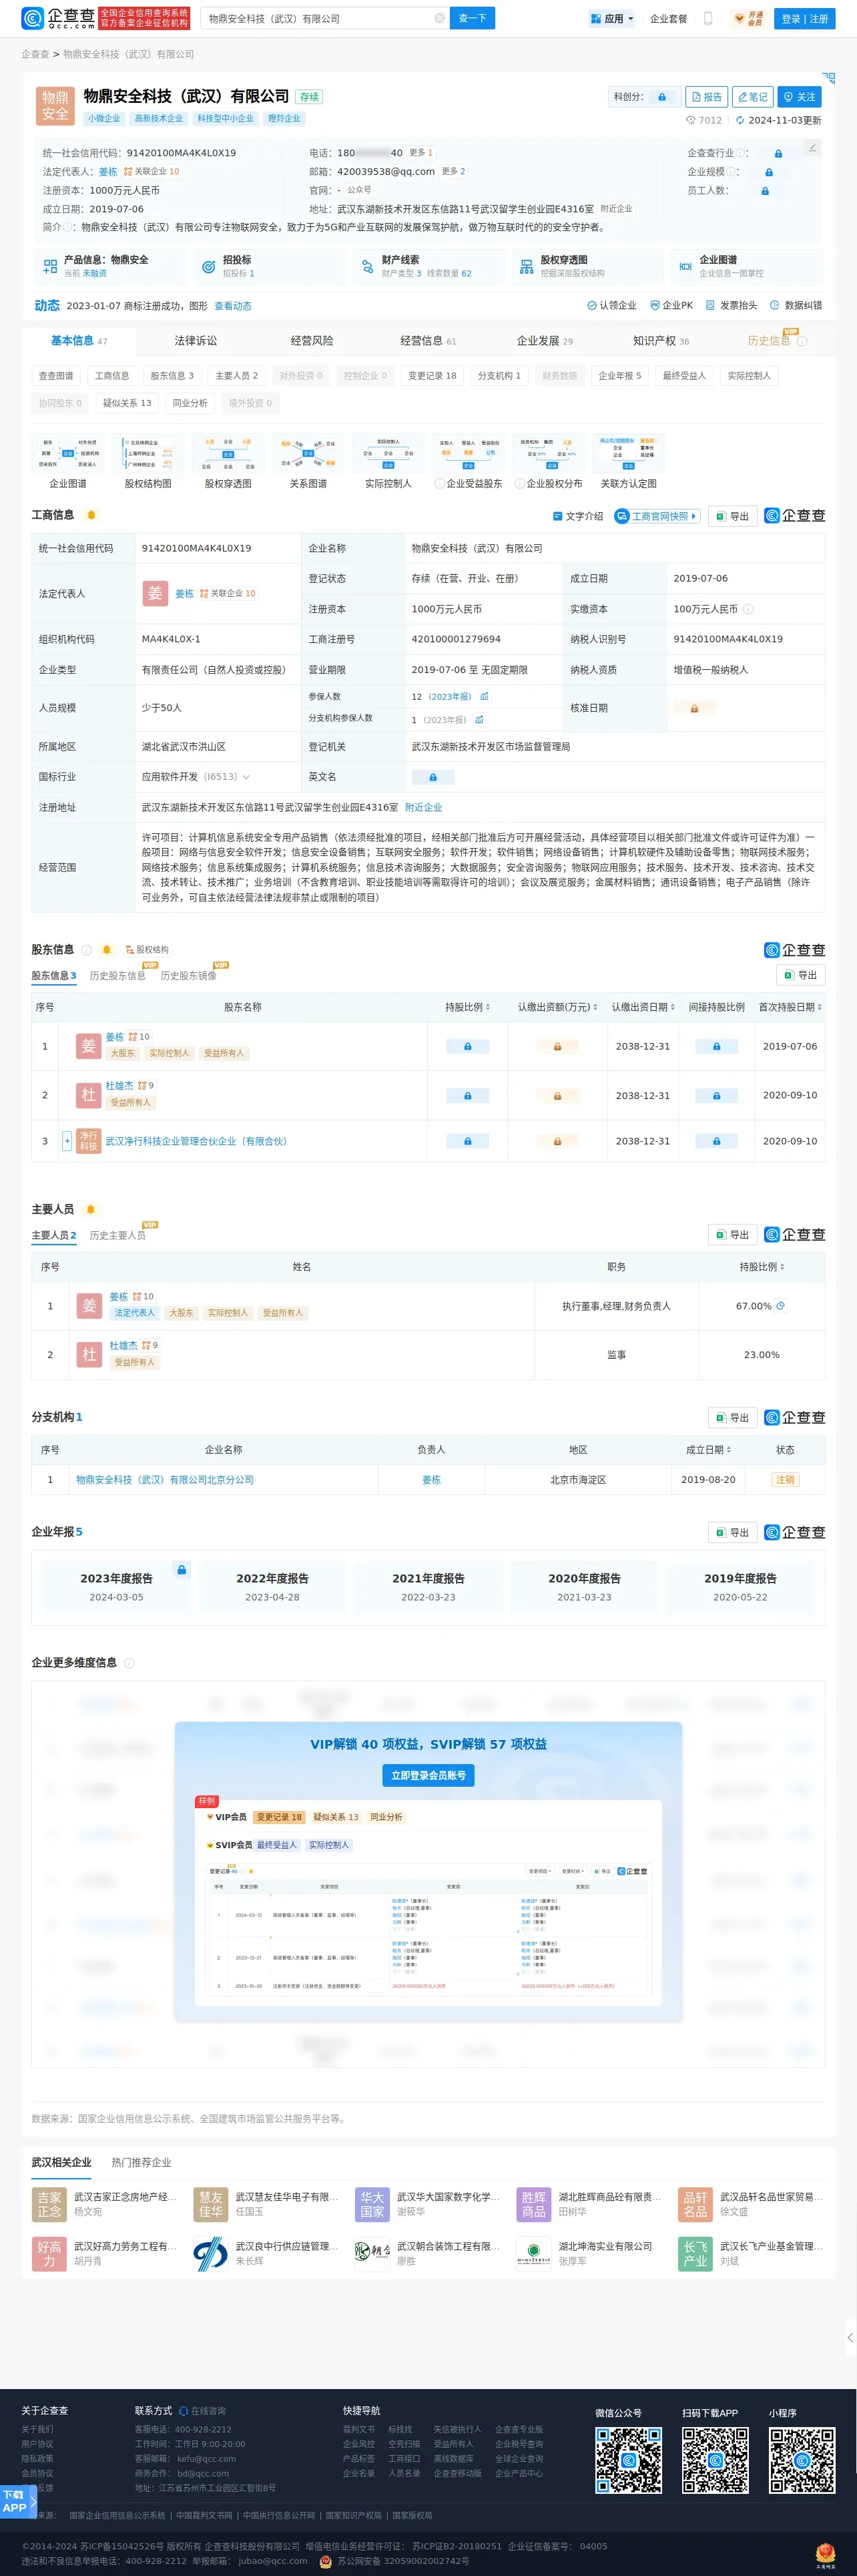Open 2022年度报告 annual report card
The width and height of the screenshot is (857, 2576).
coord(272,1587)
